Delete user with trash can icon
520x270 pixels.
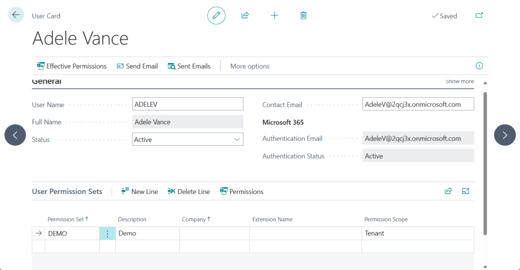pos(303,16)
